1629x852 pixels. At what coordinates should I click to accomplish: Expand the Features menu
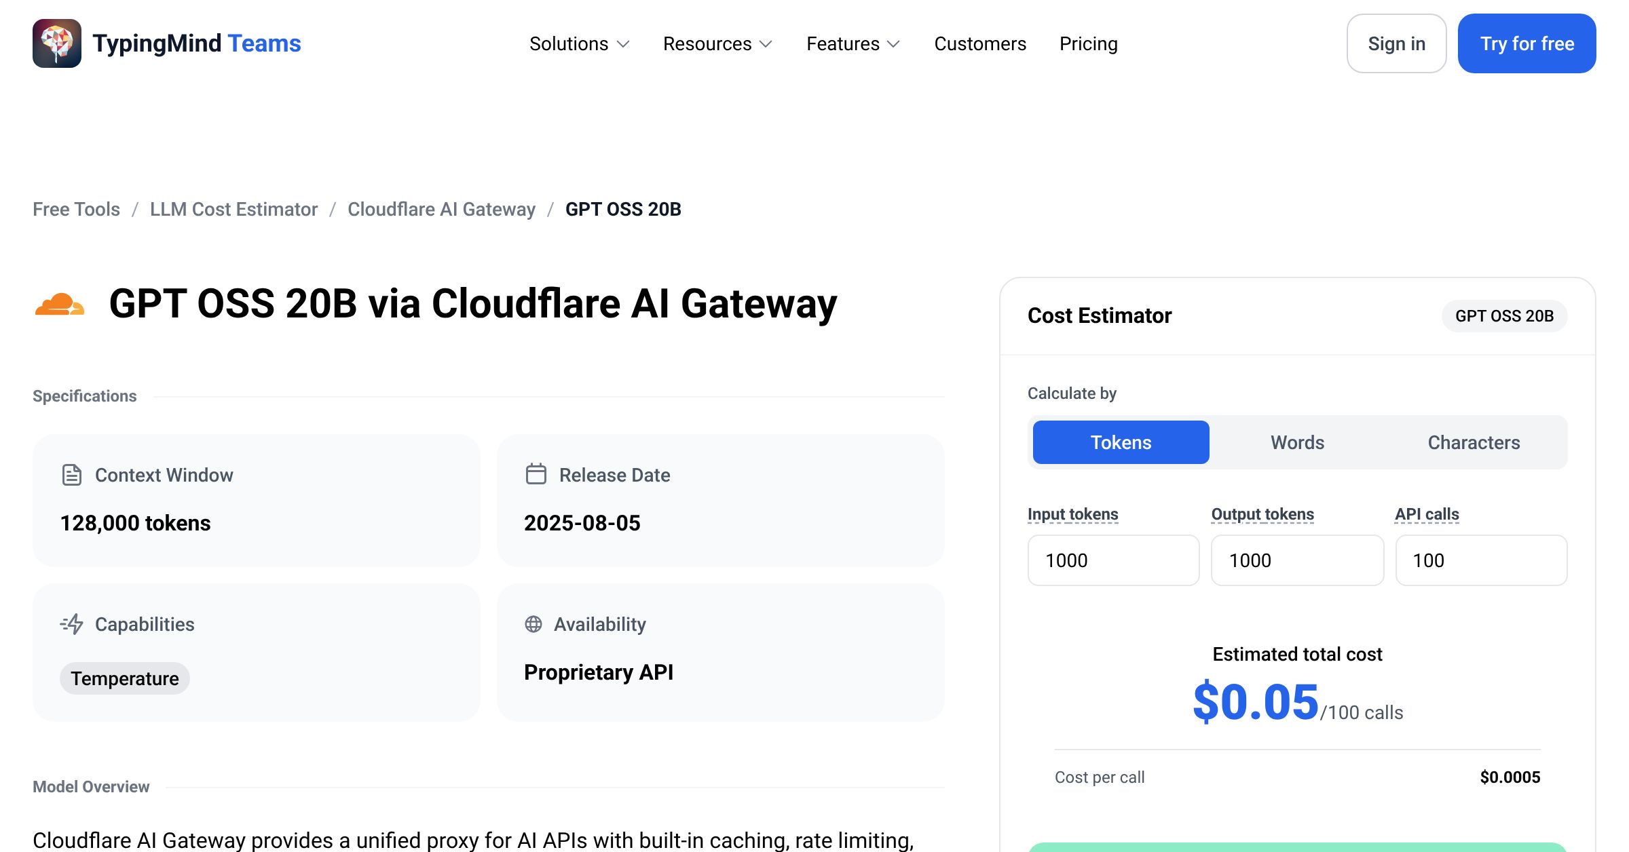pyautogui.click(x=853, y=43)
